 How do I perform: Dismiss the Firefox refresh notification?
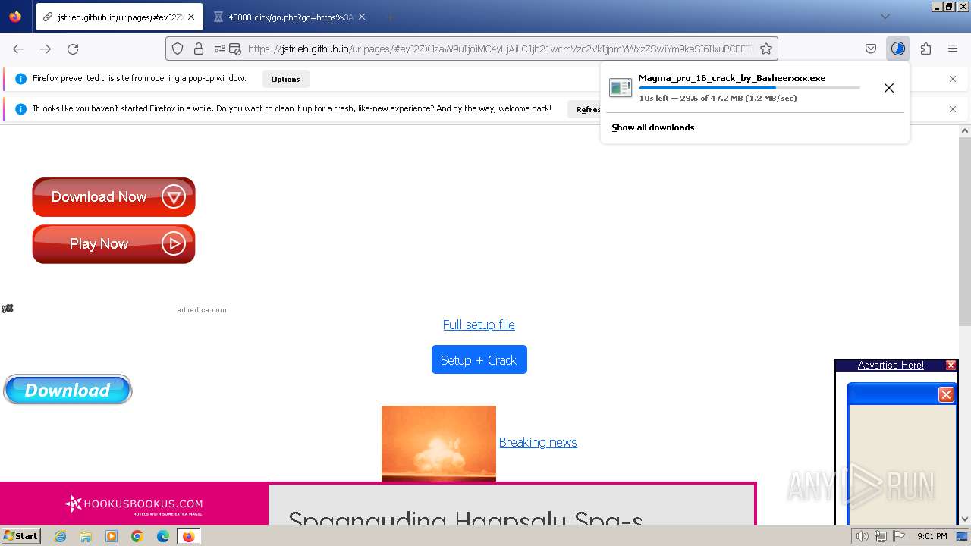click(x=953, y=109)
